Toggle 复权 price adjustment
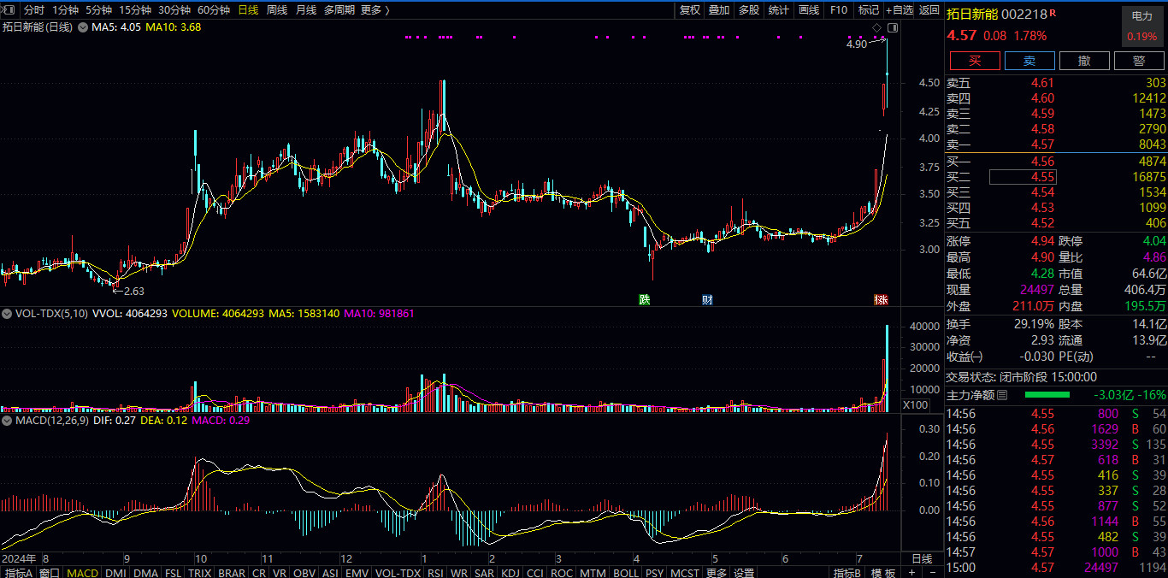 [690, 10]
